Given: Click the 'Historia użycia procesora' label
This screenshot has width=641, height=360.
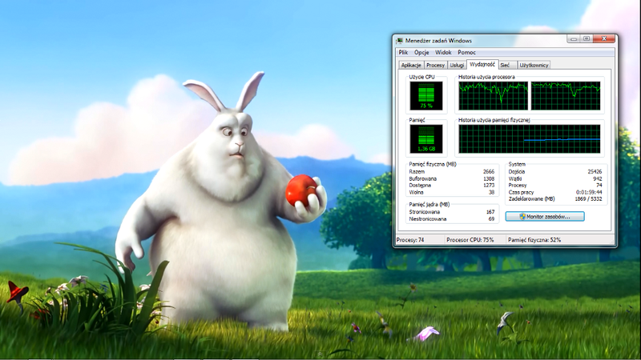Looking at the screenshot, I should pyautogui.click(x=486, y=77).
